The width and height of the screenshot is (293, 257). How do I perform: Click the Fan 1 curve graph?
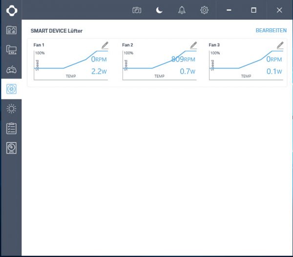click(x=71, y=65)
